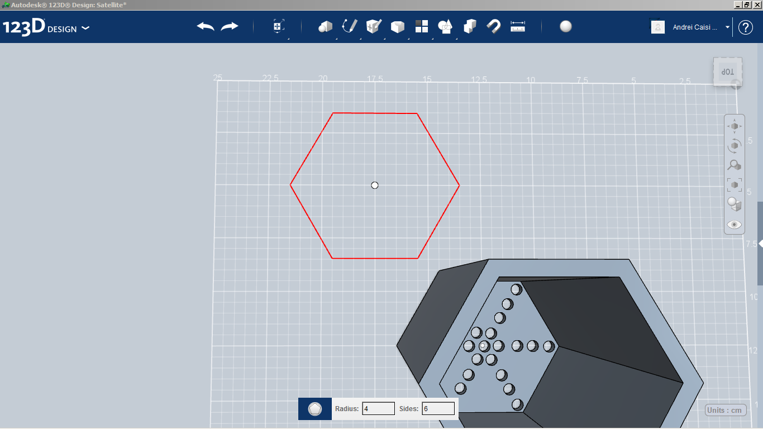Open the Units: cm settings
This screenshot has width=763, height=429.
(x=724, y=410)
